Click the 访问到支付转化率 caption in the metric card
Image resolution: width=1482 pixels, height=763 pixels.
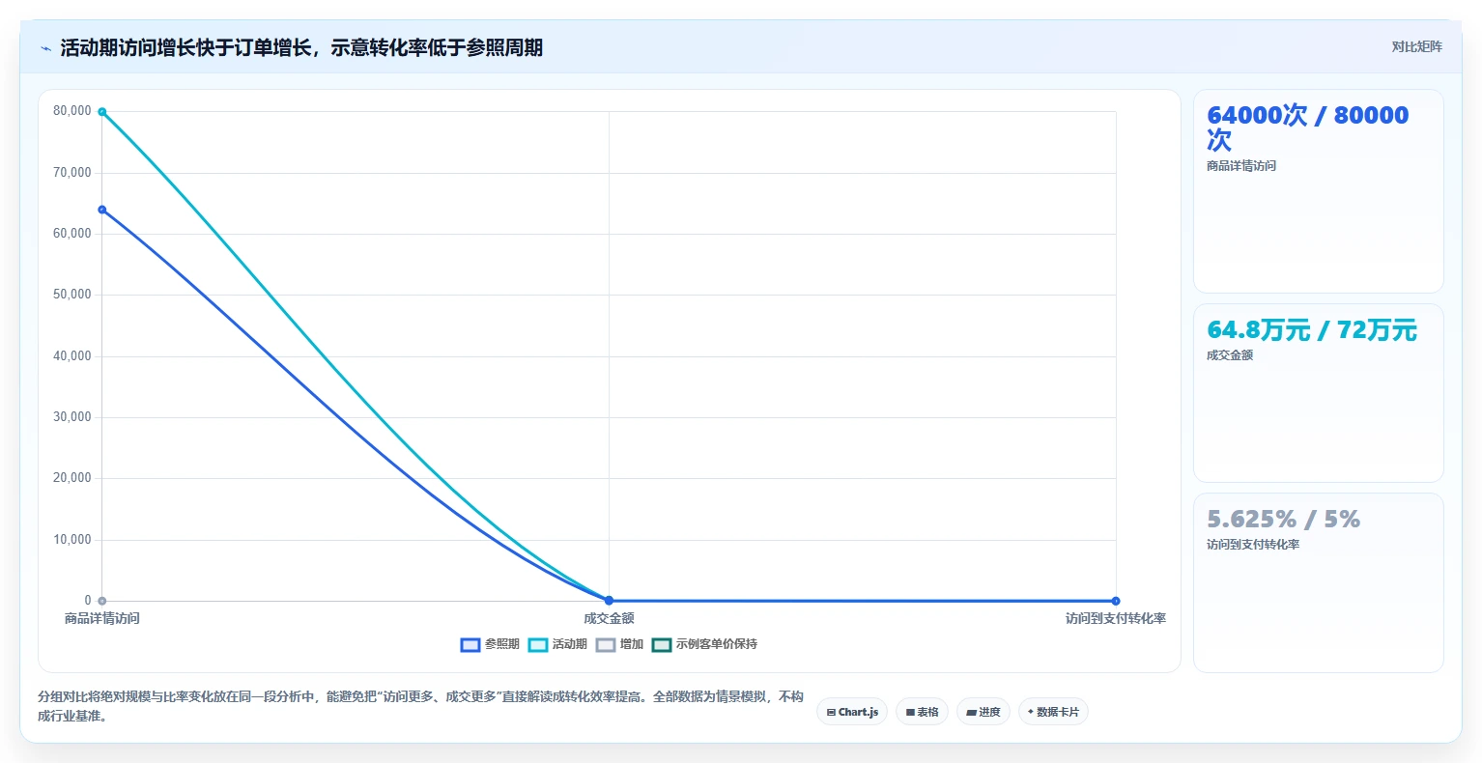click(1253, 545)
